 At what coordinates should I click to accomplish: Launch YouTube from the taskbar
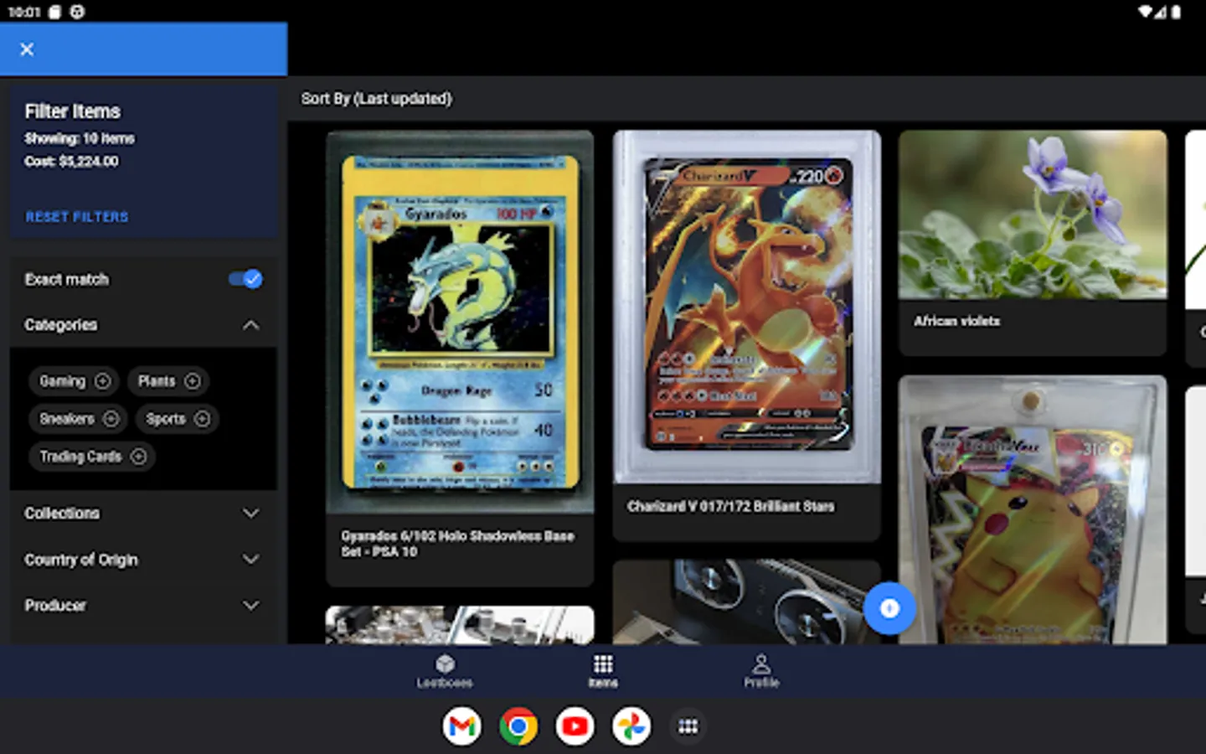[x=575, y=726]
